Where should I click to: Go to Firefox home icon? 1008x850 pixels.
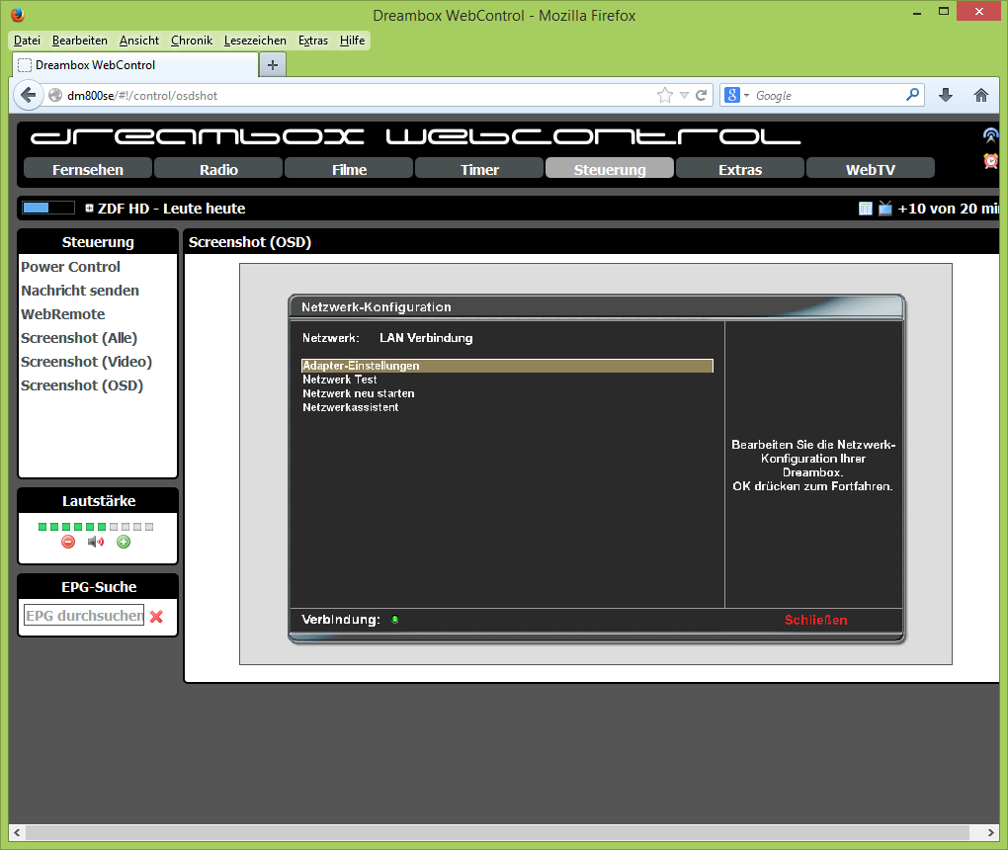pyautogui.click(x=981, y=95)
